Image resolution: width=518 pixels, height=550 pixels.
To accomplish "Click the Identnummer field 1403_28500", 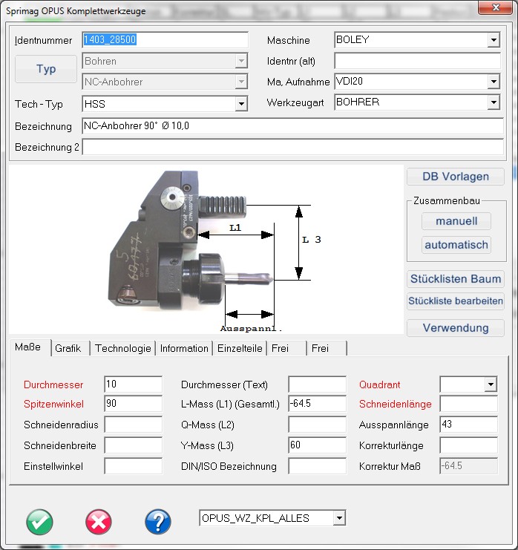I will coord(165,40).
